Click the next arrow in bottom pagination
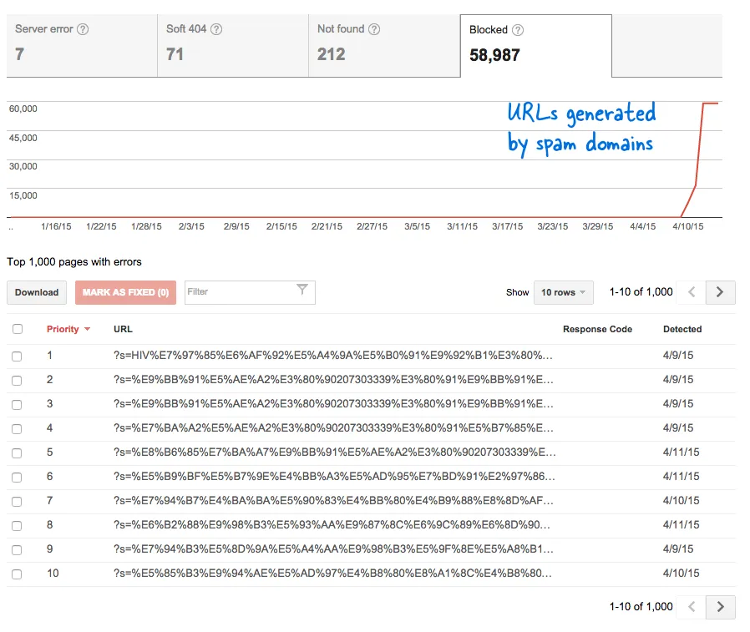Screen dimensions: 750x632 coord(720,607)
